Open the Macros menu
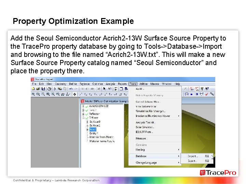 tap(155, 84)
